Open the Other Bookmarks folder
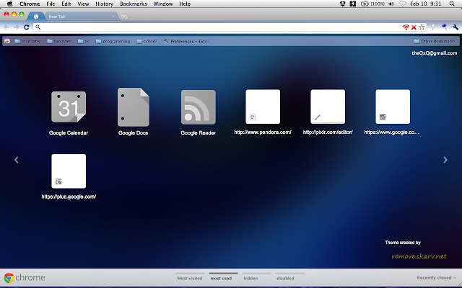Screen dimensions: 462x288 coord(435,41)
